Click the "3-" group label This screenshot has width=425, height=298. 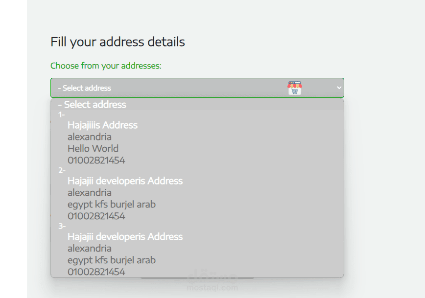point(62,226)
